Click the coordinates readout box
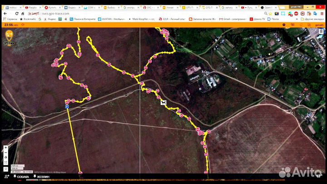 [22, 172]
